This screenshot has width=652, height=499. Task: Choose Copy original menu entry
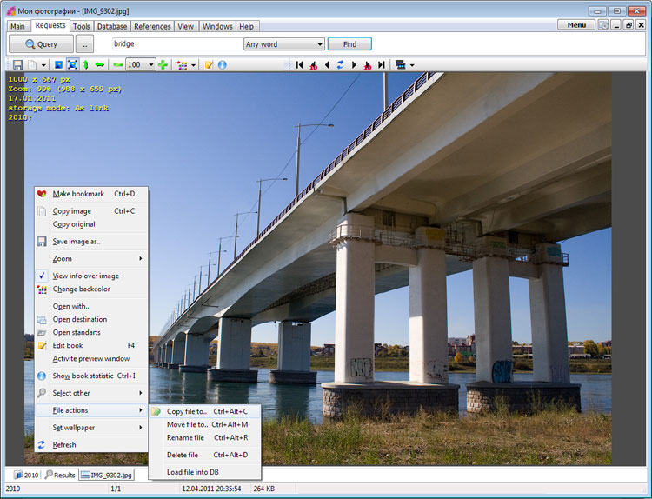(91, 224)
